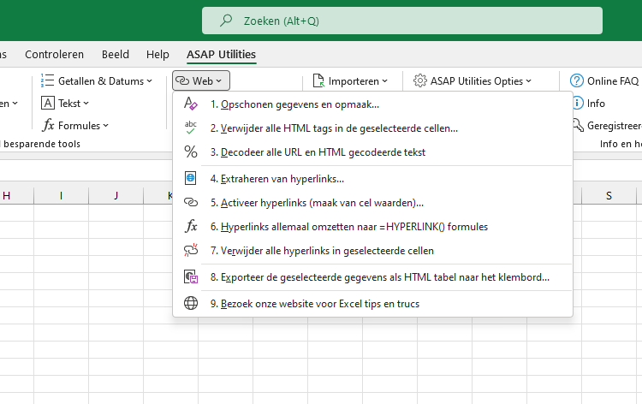Click the question mark icon for Online FAQ
This screenshot has height=404, width=642.
click(x=576, y=80)
